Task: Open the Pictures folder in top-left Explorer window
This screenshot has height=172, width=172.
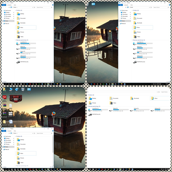Action: [21, 32]
